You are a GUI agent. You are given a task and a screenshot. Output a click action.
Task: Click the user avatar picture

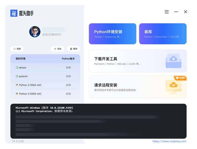tap(35, 32)
